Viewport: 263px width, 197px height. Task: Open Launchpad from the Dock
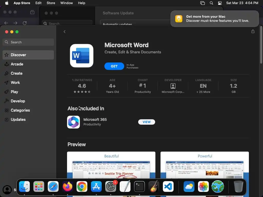(39, 186)
